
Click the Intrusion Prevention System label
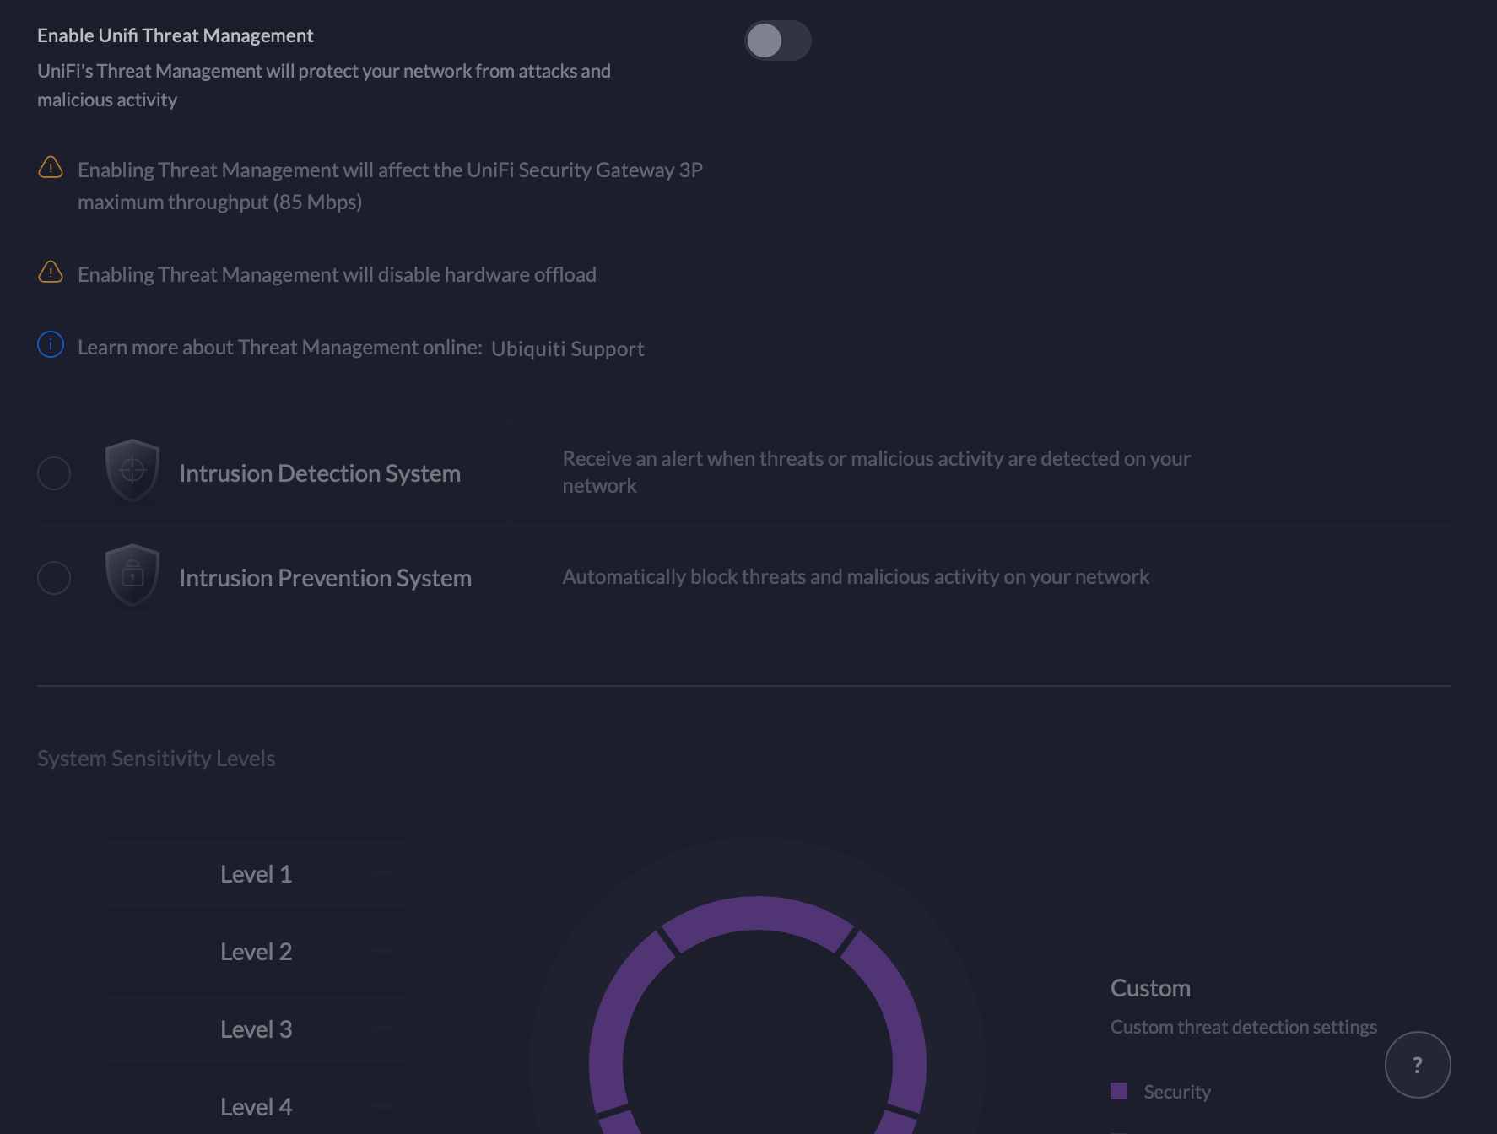325,578
